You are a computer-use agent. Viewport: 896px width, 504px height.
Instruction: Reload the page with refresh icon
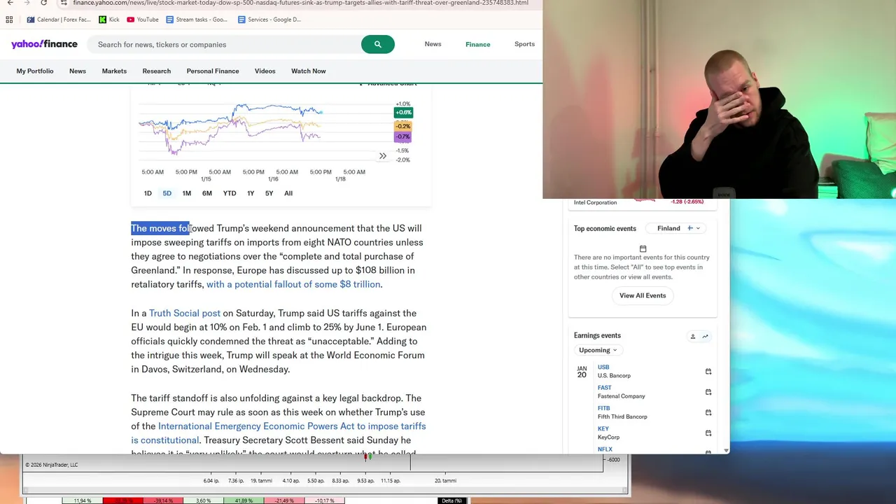coord(43,3)
